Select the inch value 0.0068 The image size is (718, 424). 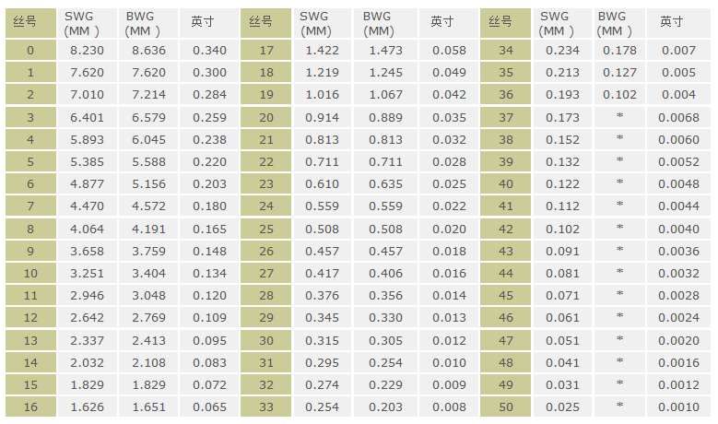tap(678, 117)
